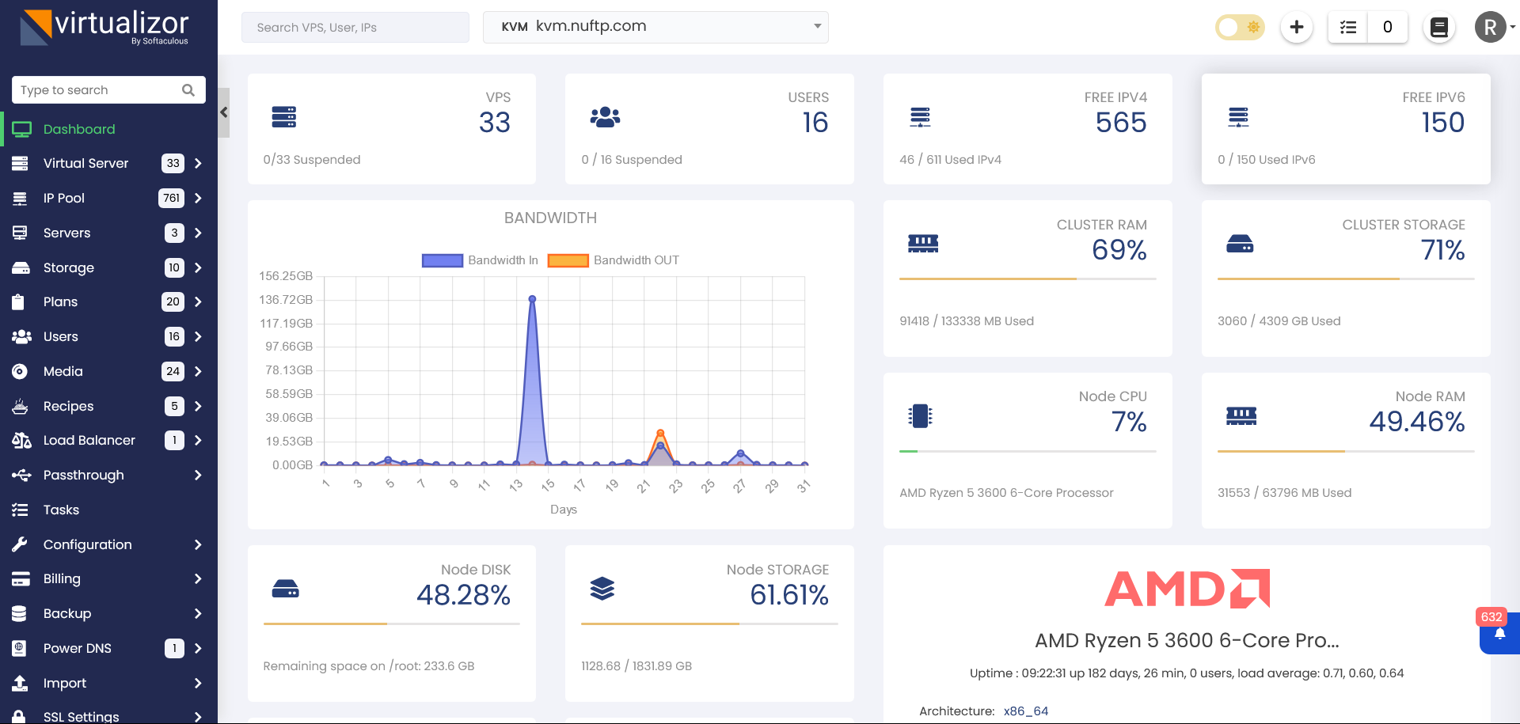Click the Node CPU chip icon
Image resolution: width=1520 pixels, height=724 pixels.
pyautogui.click(x=920, y=415)
